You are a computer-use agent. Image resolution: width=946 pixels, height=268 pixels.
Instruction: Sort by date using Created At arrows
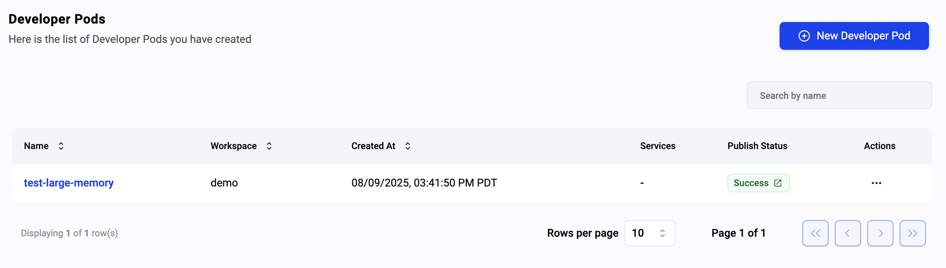408,146
